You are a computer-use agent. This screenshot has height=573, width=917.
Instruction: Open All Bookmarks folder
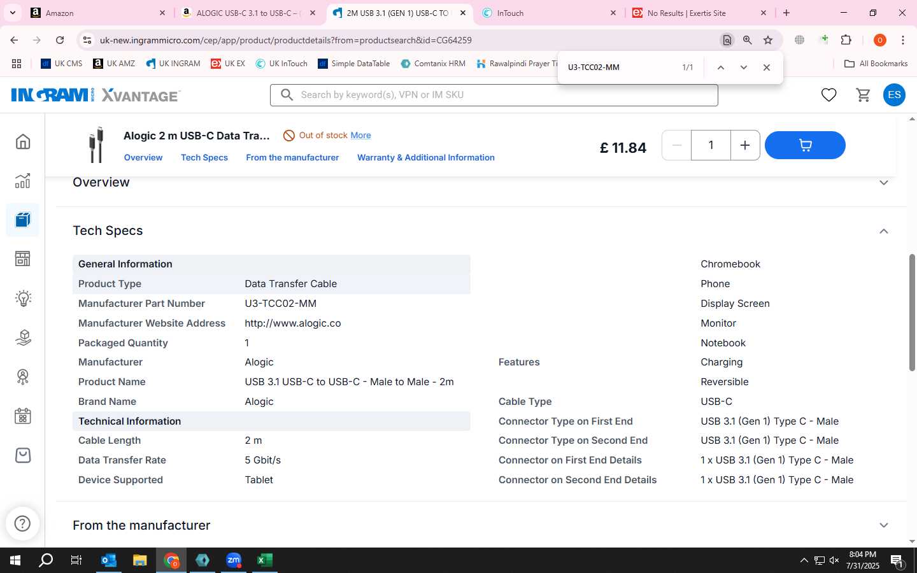tap(876, 64)
